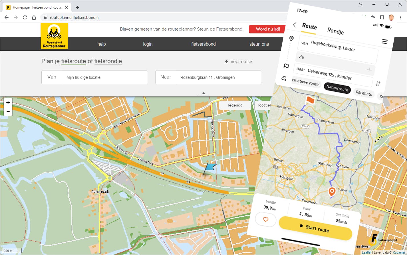Open the 'Kadaster' attribution link
407x255 pixels.
tap(399, 252)
